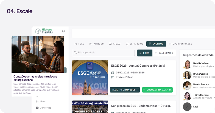Click the Conversas chat bubble icon

tap(37, 108)
